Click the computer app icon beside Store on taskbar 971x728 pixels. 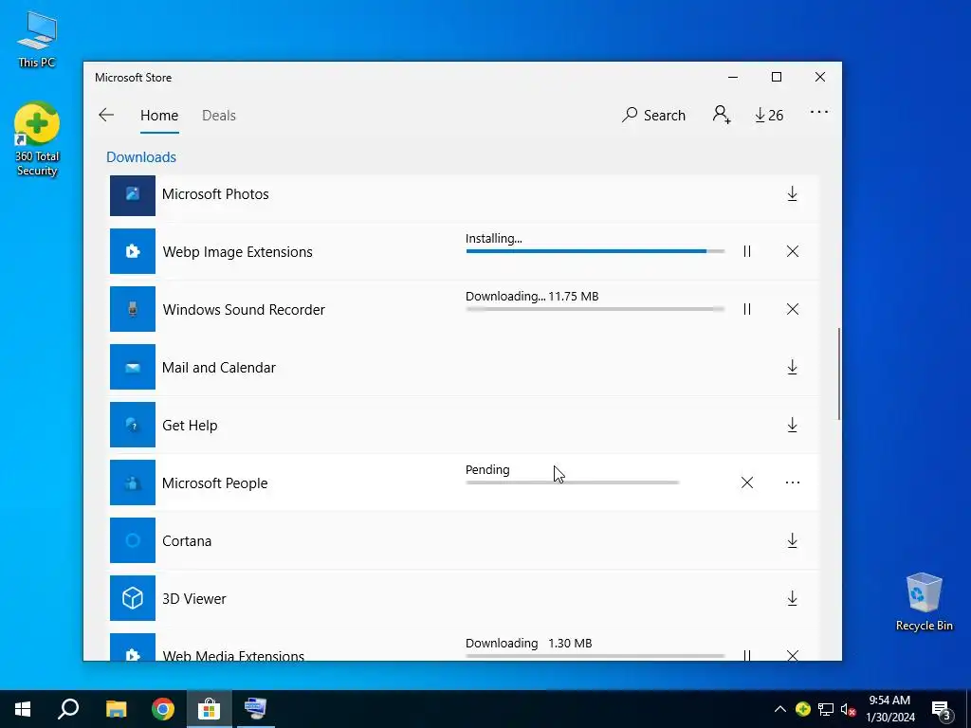255,709
